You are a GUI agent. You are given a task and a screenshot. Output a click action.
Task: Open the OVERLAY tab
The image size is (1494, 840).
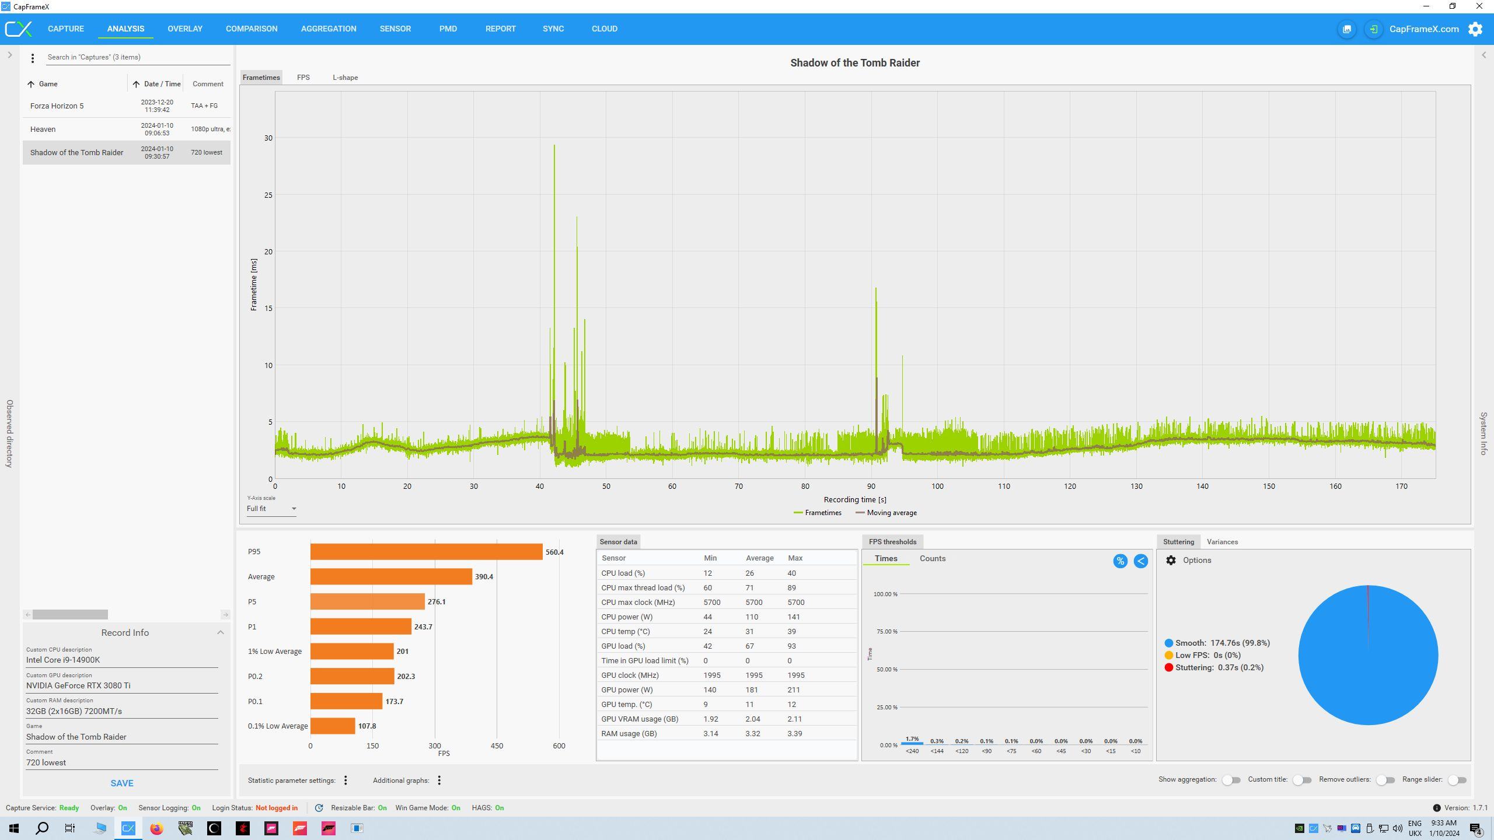[185, 29]
